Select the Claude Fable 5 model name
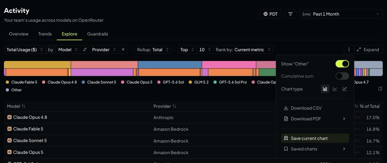 click(x=28, y=129)
